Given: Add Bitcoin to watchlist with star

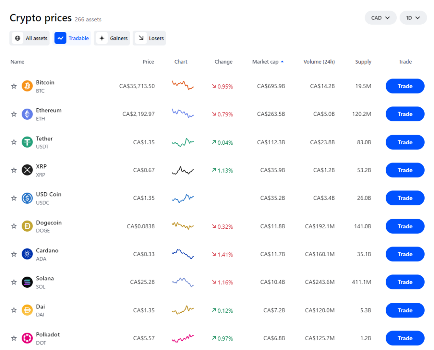Looking at the screenshot, I should coord(14,86).
